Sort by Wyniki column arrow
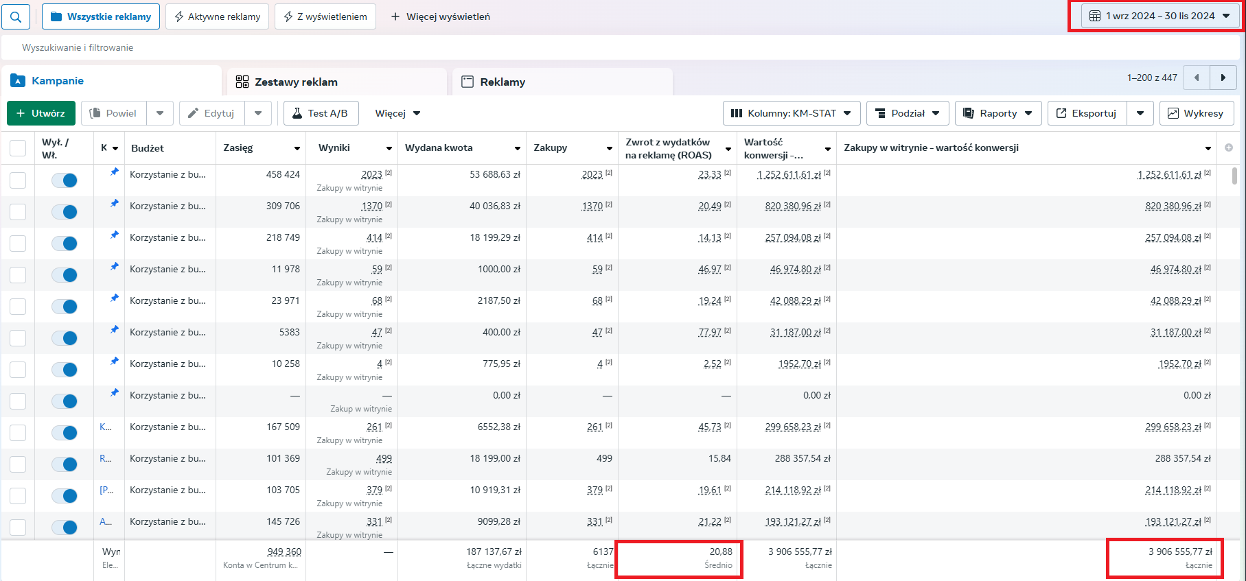 [389, 148]
